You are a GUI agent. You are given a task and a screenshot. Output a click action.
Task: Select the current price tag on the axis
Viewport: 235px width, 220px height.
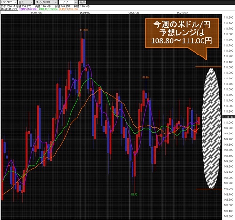click(228, 117)
